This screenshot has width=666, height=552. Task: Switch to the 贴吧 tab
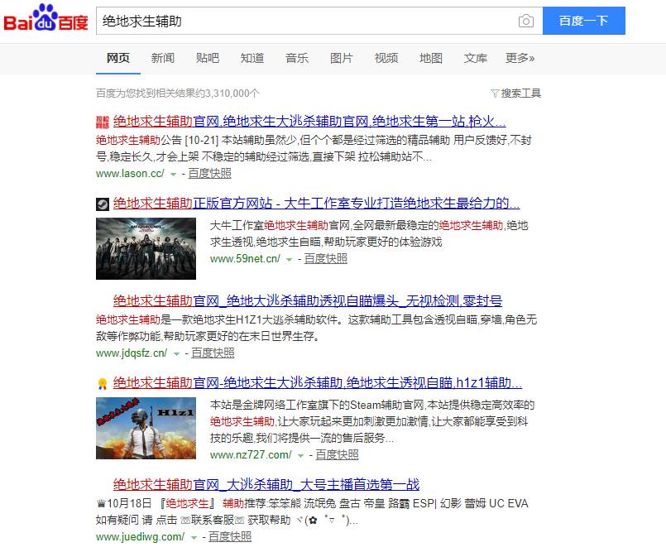(208, 58)
